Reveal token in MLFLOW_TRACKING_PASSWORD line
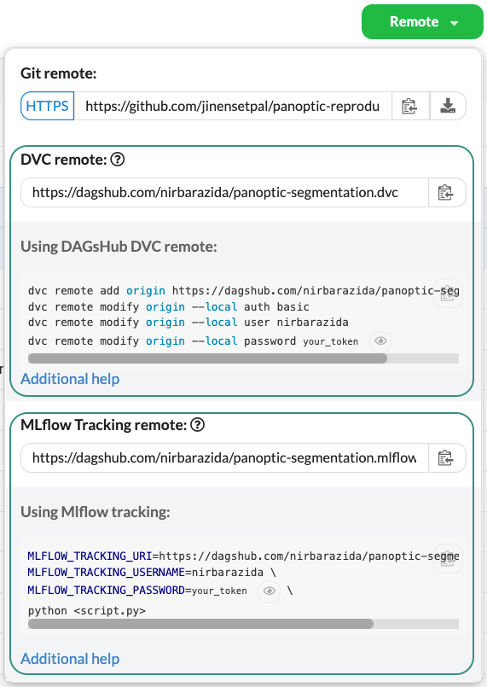The width and height of the screenshot is (487, 687). (269, 591)
